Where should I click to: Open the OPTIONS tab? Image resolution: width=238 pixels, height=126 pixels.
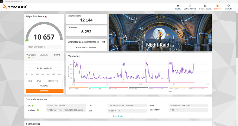pyautogui.click(x=229, y=7)
